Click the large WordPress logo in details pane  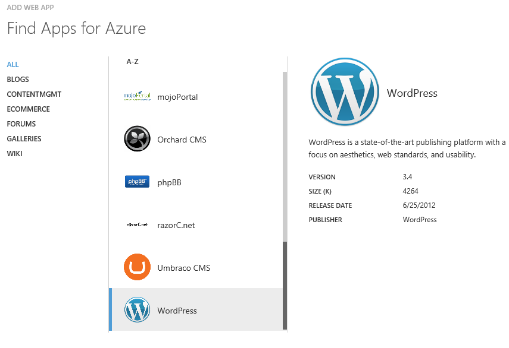click(x=345, y=92)
